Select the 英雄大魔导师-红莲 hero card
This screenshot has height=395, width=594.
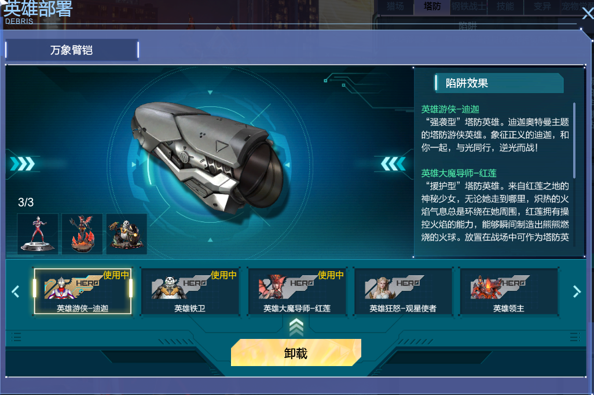297,291
